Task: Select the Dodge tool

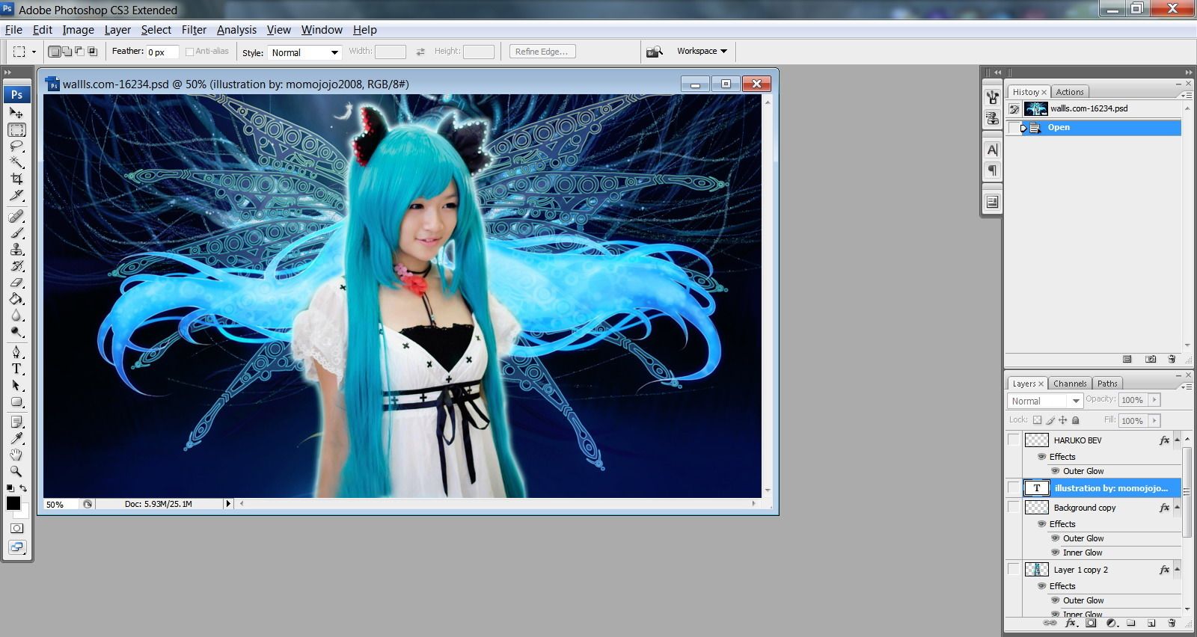Action: [16, 332]
